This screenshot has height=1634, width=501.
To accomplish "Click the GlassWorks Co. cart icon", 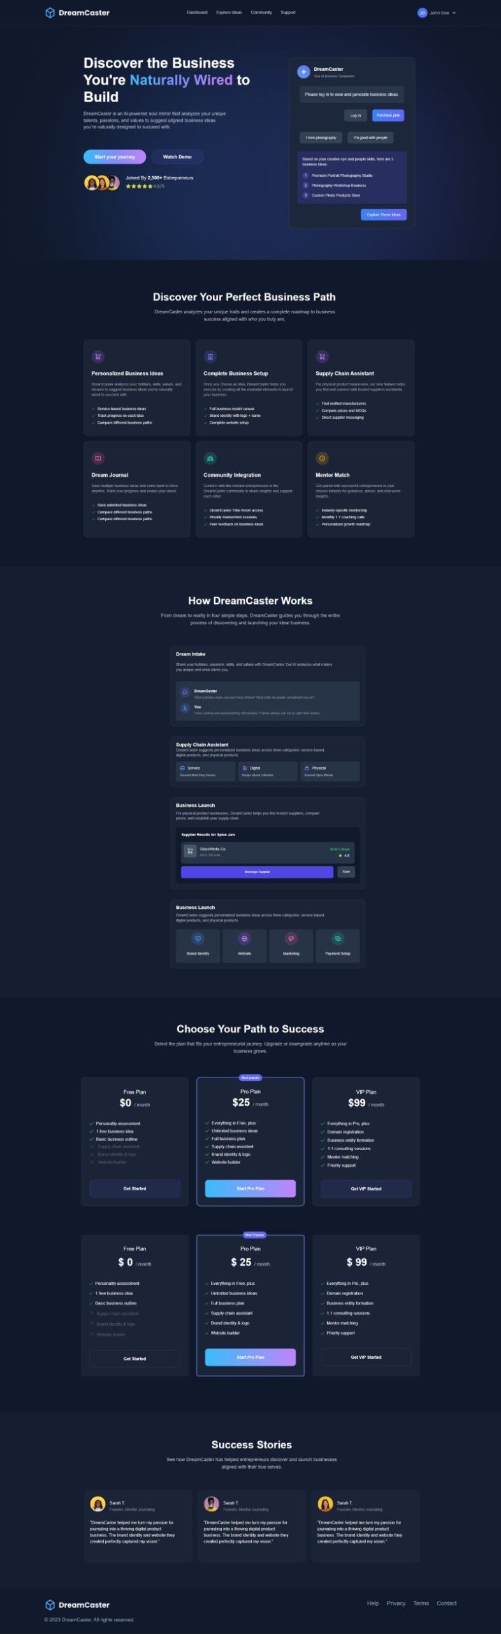I will 190,851.
